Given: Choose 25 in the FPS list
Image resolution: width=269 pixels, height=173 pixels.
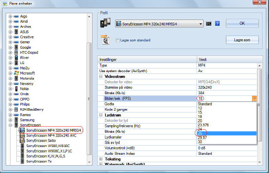Looking at the screenshot, I should click(x=227, y=133).
